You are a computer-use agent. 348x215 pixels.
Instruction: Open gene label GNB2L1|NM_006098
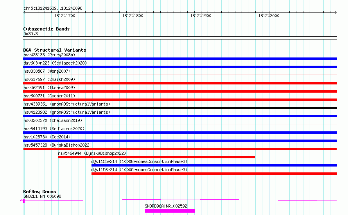[42, 196]
